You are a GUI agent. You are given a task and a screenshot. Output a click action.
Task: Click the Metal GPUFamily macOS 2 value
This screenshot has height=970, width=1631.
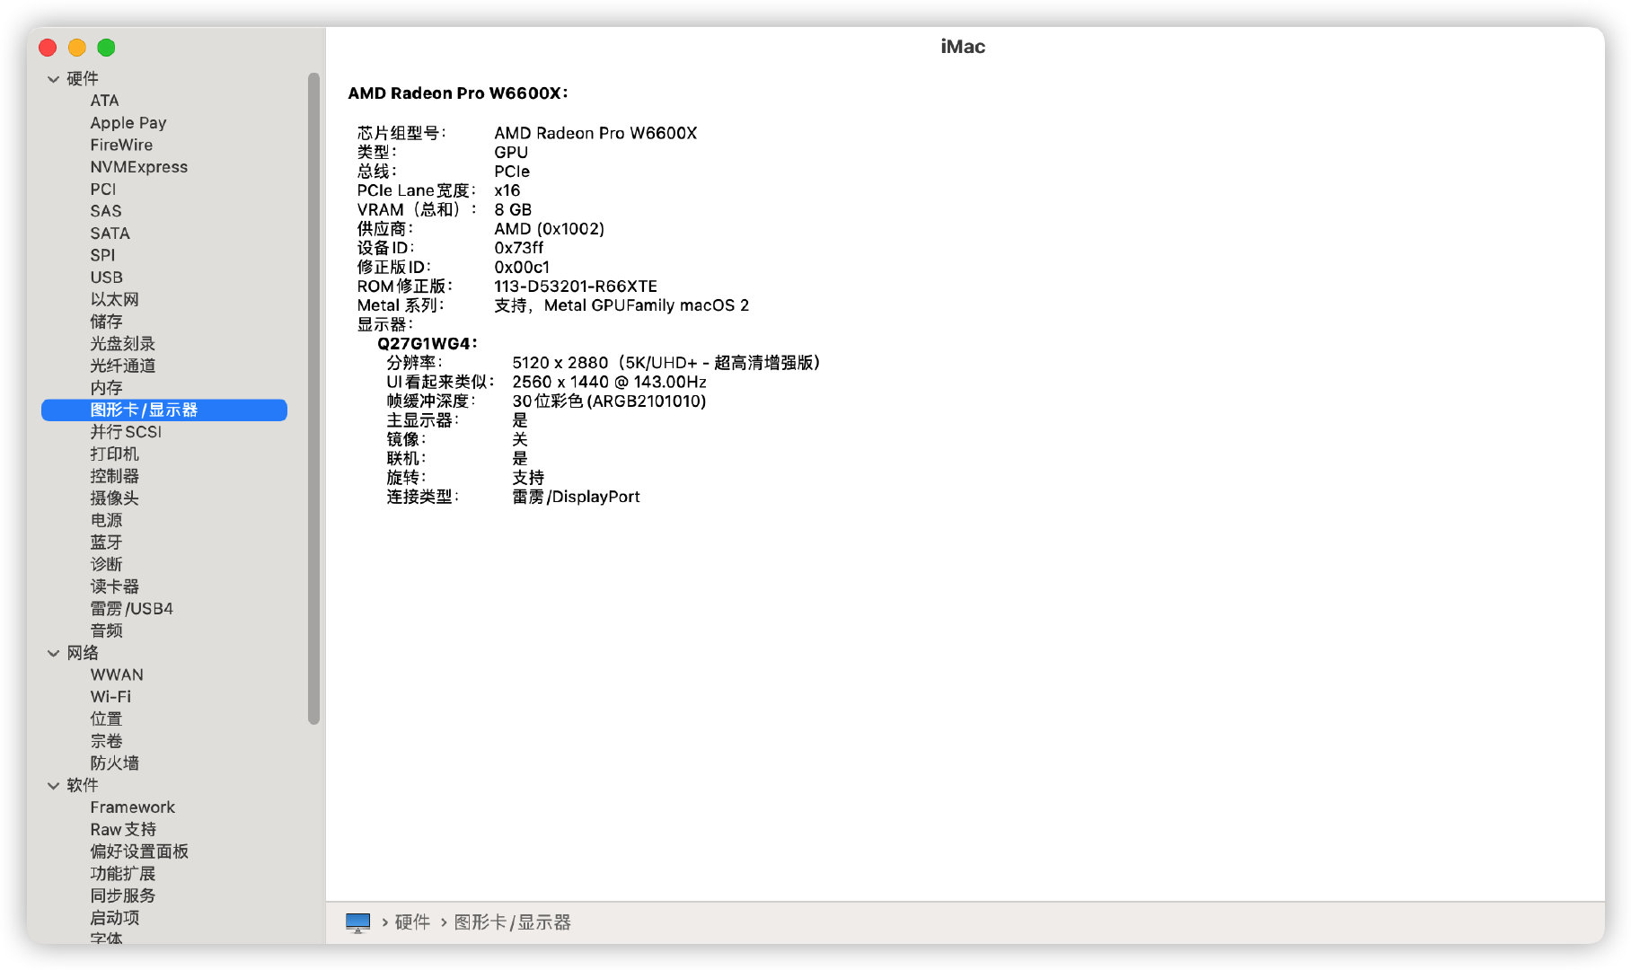(x=647, y=305)
